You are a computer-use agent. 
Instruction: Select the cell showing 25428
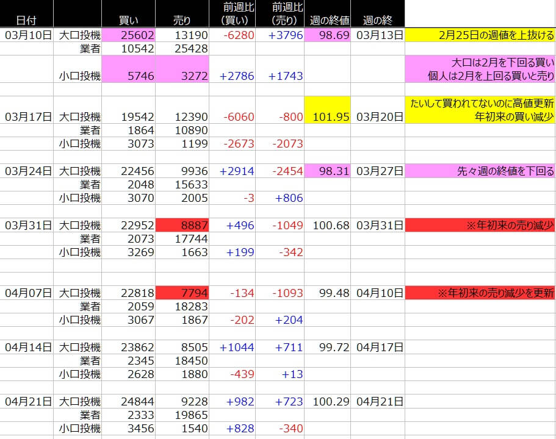[x=182, y=49]
